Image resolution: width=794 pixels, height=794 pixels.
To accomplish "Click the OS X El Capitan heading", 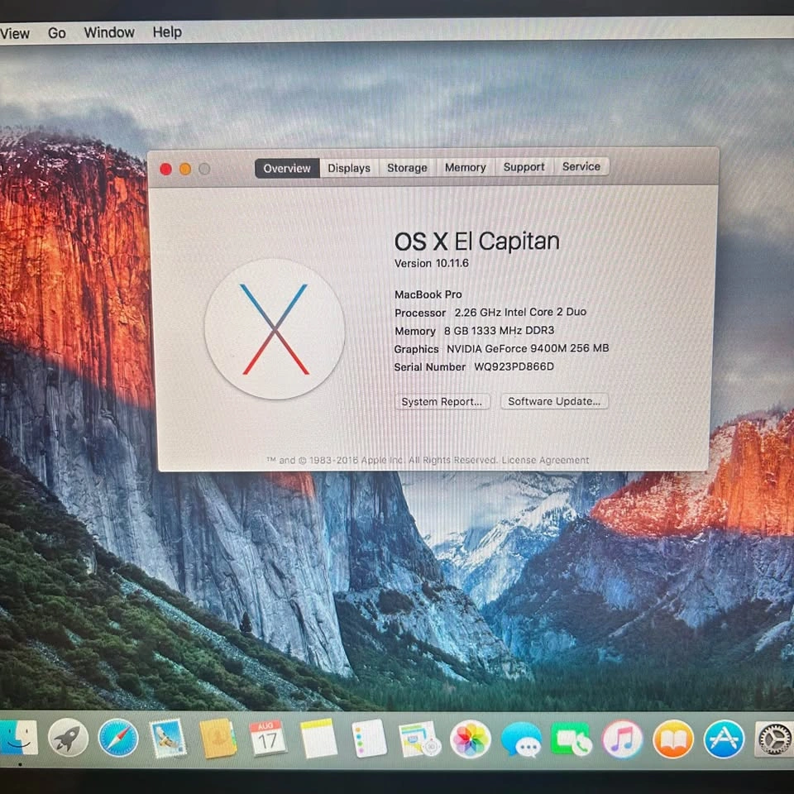I will pos(477,241).
